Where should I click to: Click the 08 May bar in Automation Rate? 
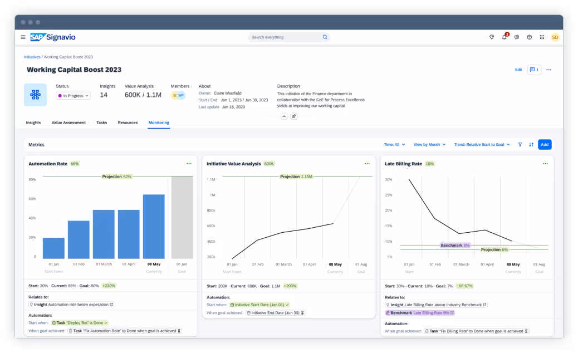pyautogui.click(x=154, y=227)
